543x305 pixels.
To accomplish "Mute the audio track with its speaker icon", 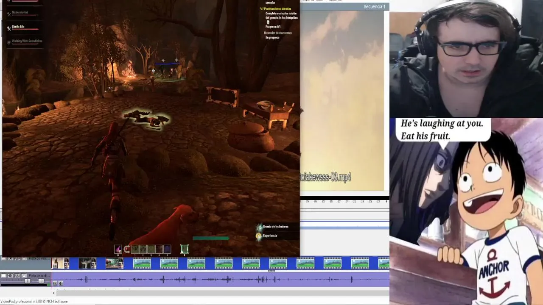I will point(11,276).
